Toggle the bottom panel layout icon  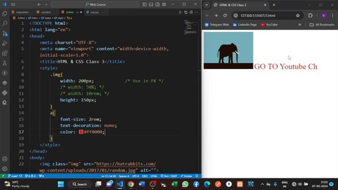151,4
